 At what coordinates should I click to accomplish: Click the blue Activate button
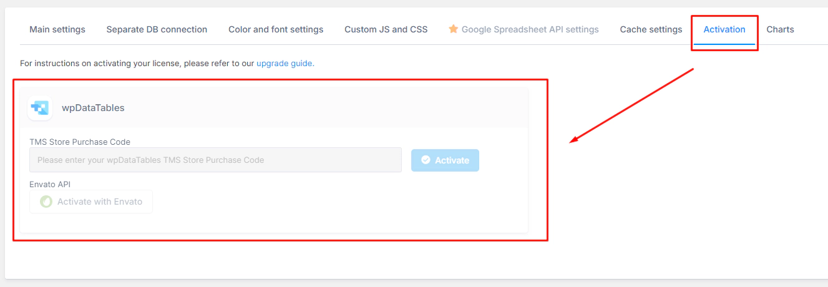point(445,160)
